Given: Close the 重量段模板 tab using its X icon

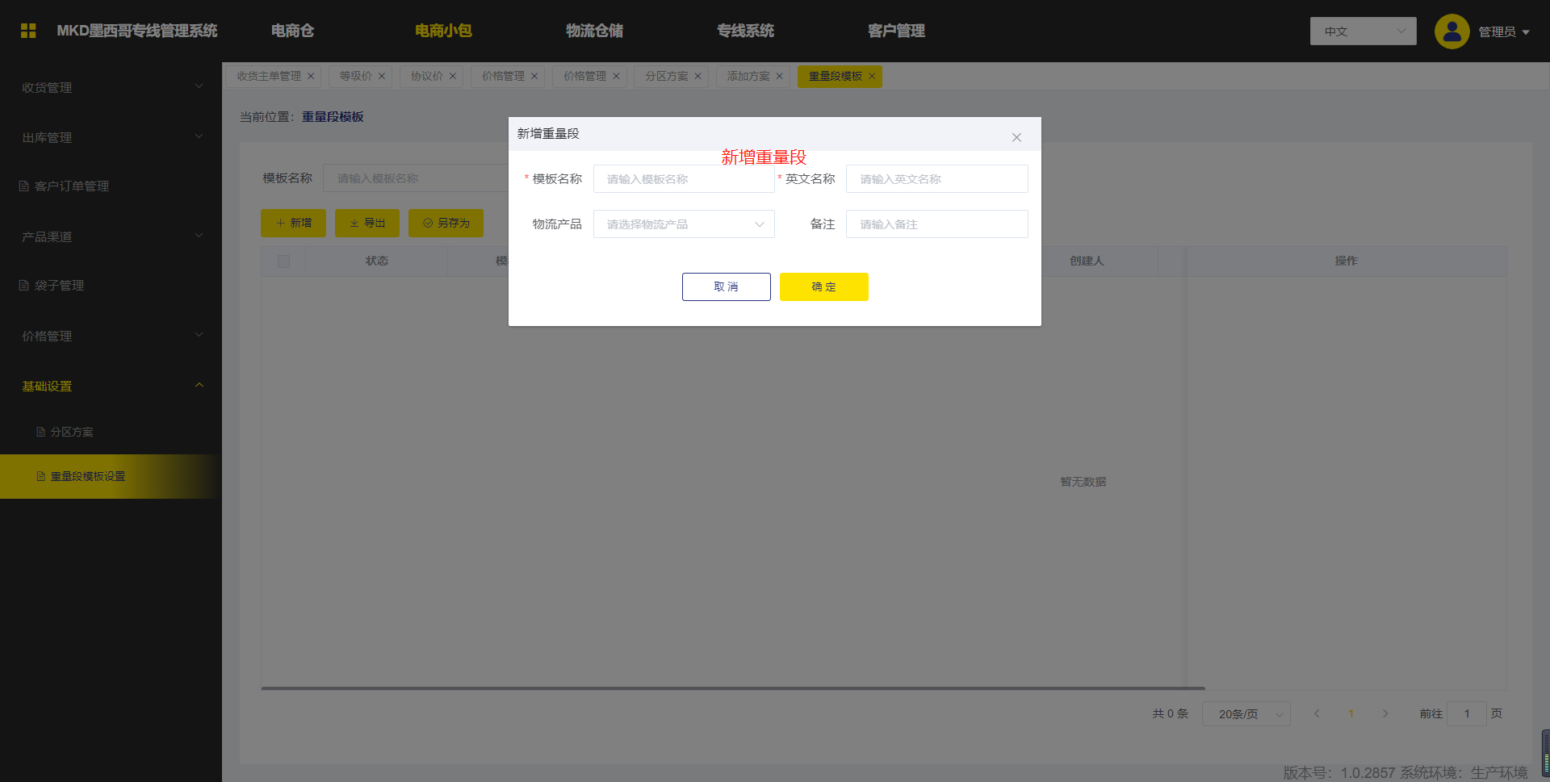Looking at the screenshot, I should click(x=872, y=77).
